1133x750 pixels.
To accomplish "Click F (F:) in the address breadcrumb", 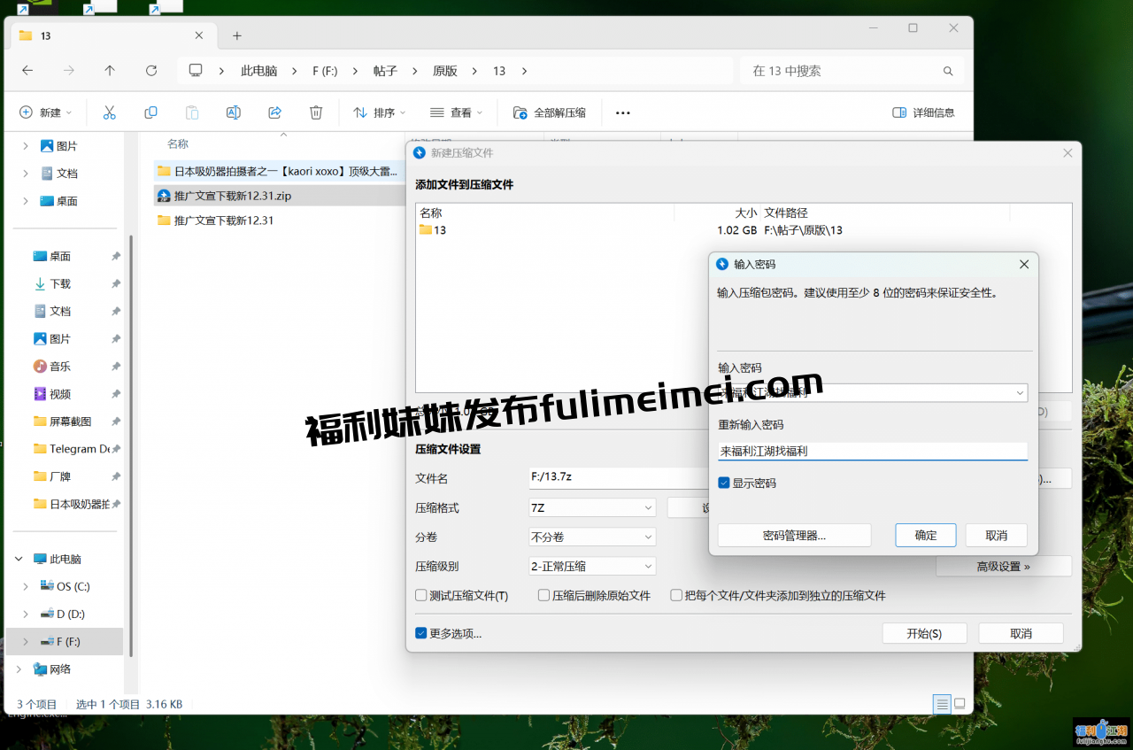I will [x=325, y=71].
